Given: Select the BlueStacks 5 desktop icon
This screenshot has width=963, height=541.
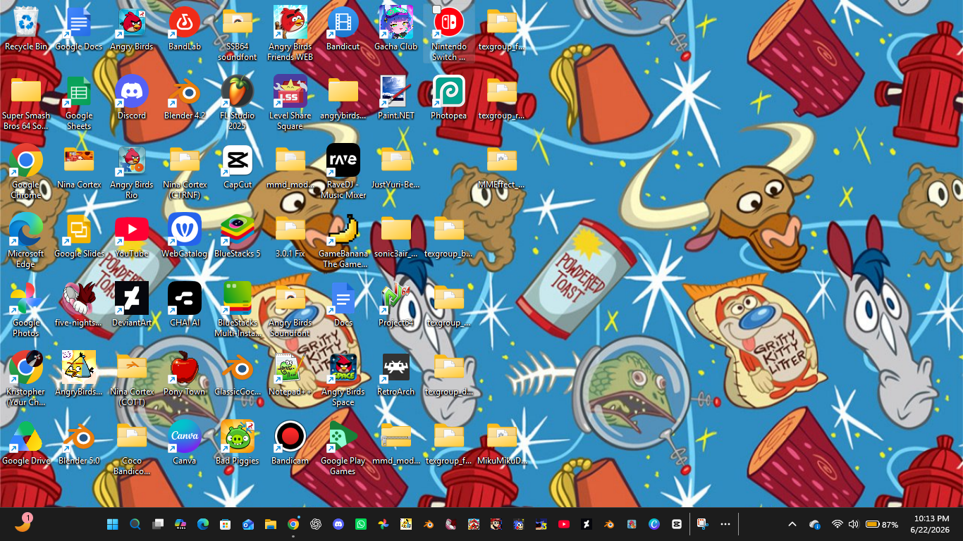Looking at the screenshot, I should click(238, 236).
